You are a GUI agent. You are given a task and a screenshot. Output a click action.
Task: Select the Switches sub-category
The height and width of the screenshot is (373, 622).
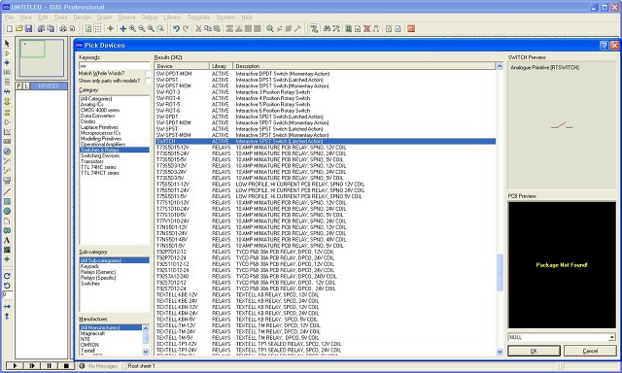click(x=90, y=284)
